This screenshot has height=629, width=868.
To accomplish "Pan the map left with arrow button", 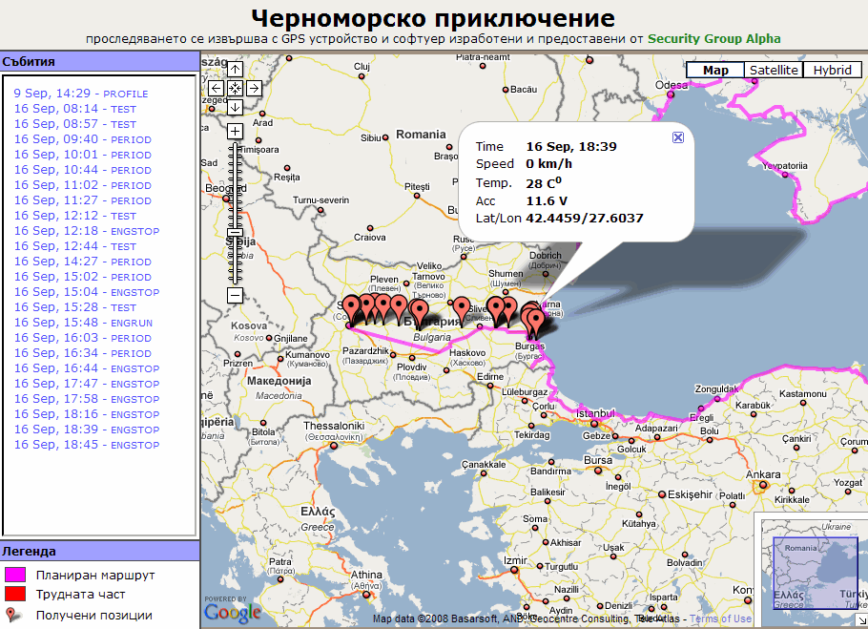I will point(217,88).
